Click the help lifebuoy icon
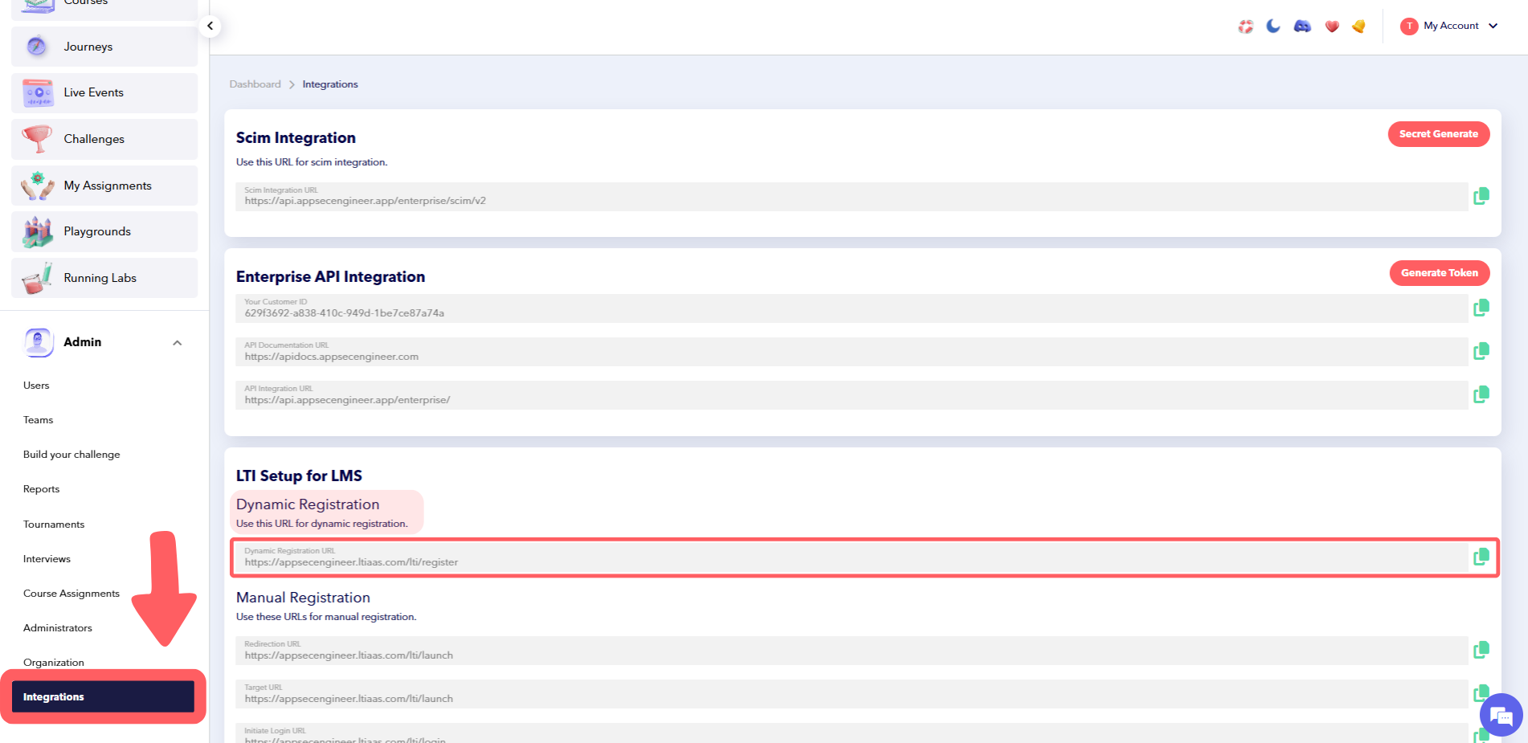This screenshot has width=1528, height=743. tap(1244, 26)
